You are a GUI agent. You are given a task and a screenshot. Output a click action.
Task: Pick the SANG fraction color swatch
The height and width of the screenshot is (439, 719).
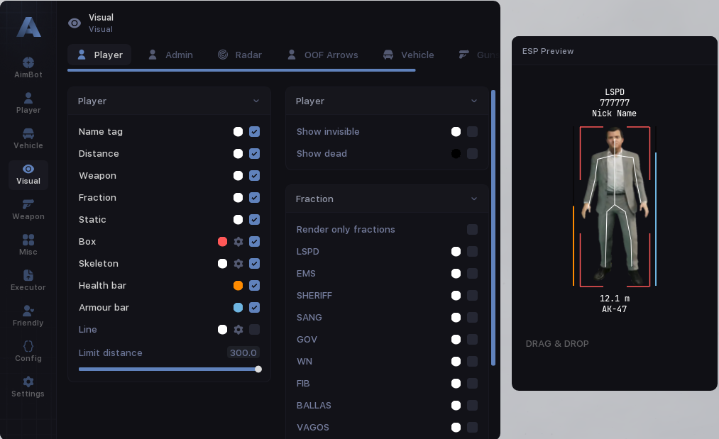pyautogui.click(x=456, y=318)
